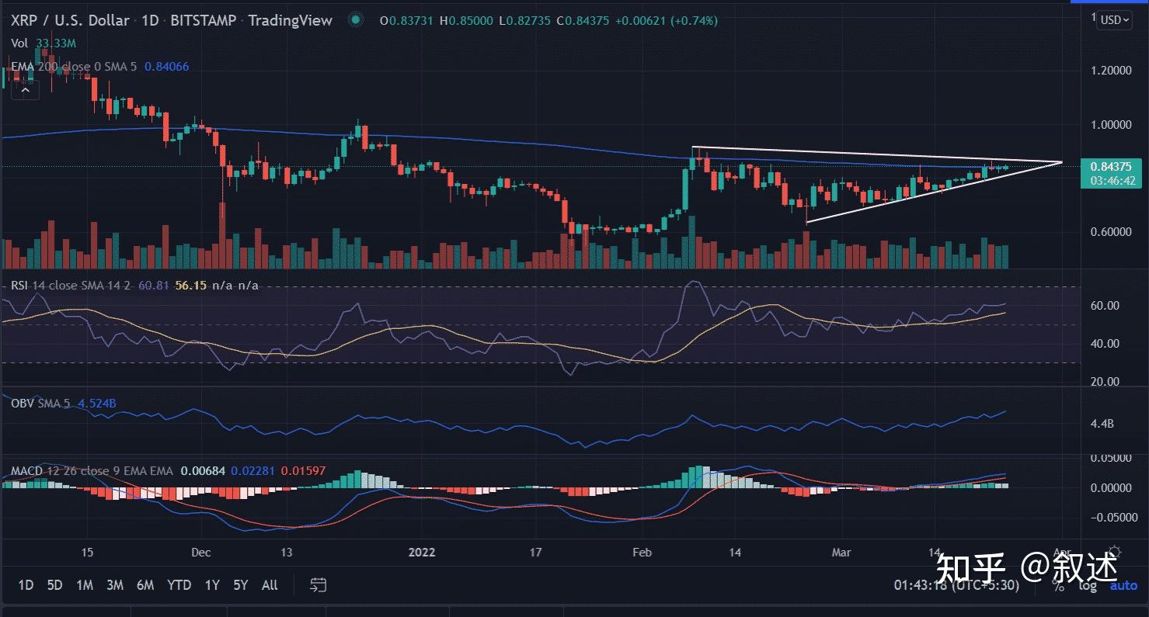1149x617 pixels.
Task: Choose the YTD time range
Action: pos(179,585)
